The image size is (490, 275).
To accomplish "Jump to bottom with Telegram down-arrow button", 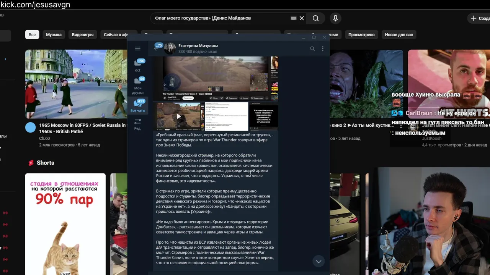I will coord(318,261).
